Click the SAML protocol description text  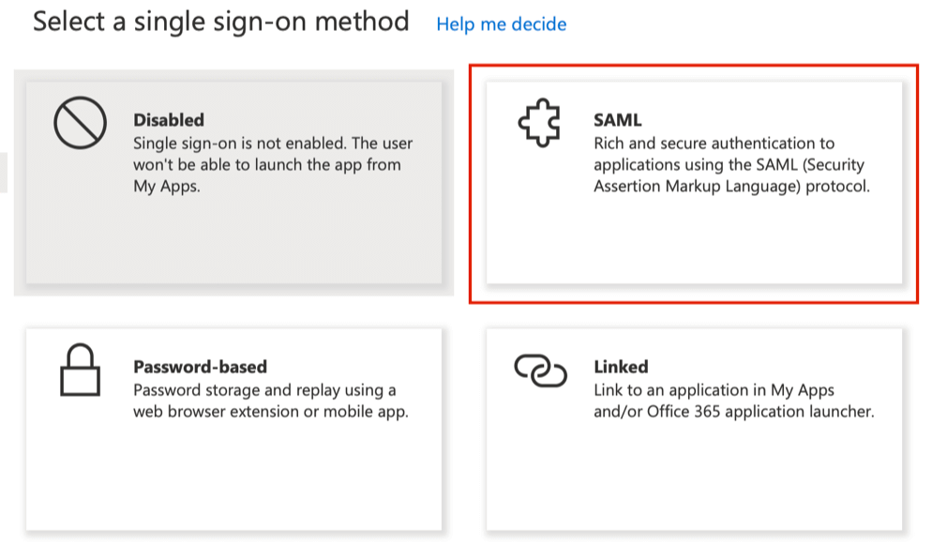click(x=732, y=164)
